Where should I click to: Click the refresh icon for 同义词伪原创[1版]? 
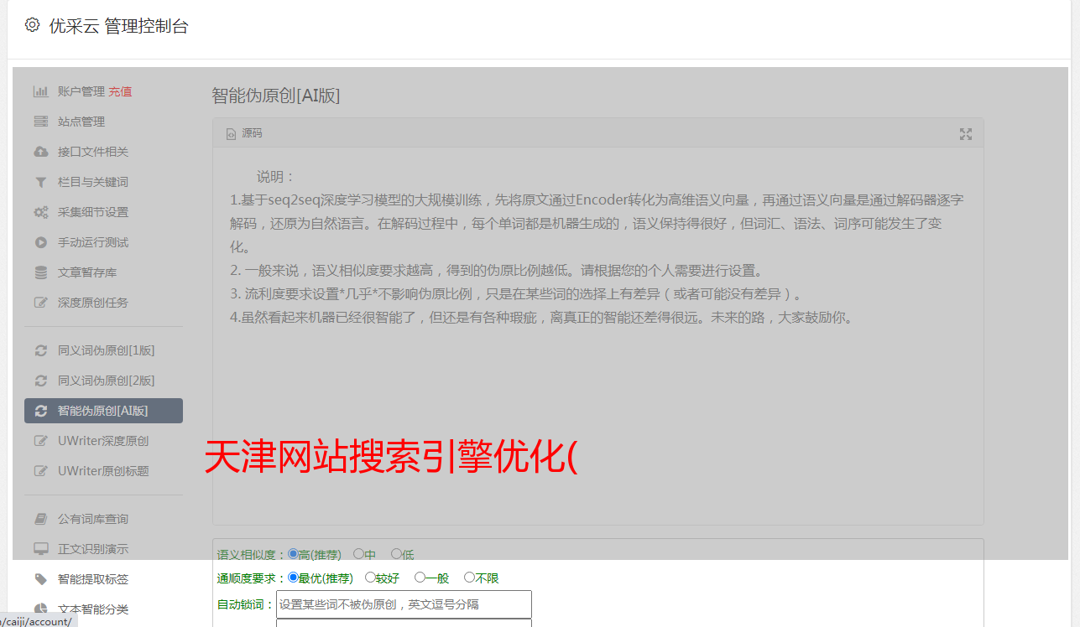coord(40,350)
